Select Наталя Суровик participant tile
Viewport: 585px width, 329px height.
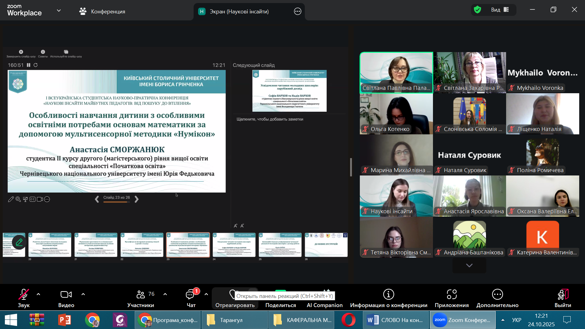click(x=470, y=155)
